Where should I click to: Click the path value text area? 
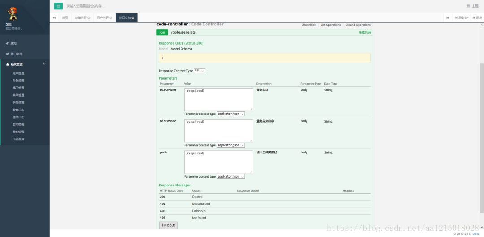pyautogui.click(x=219, y=162)
